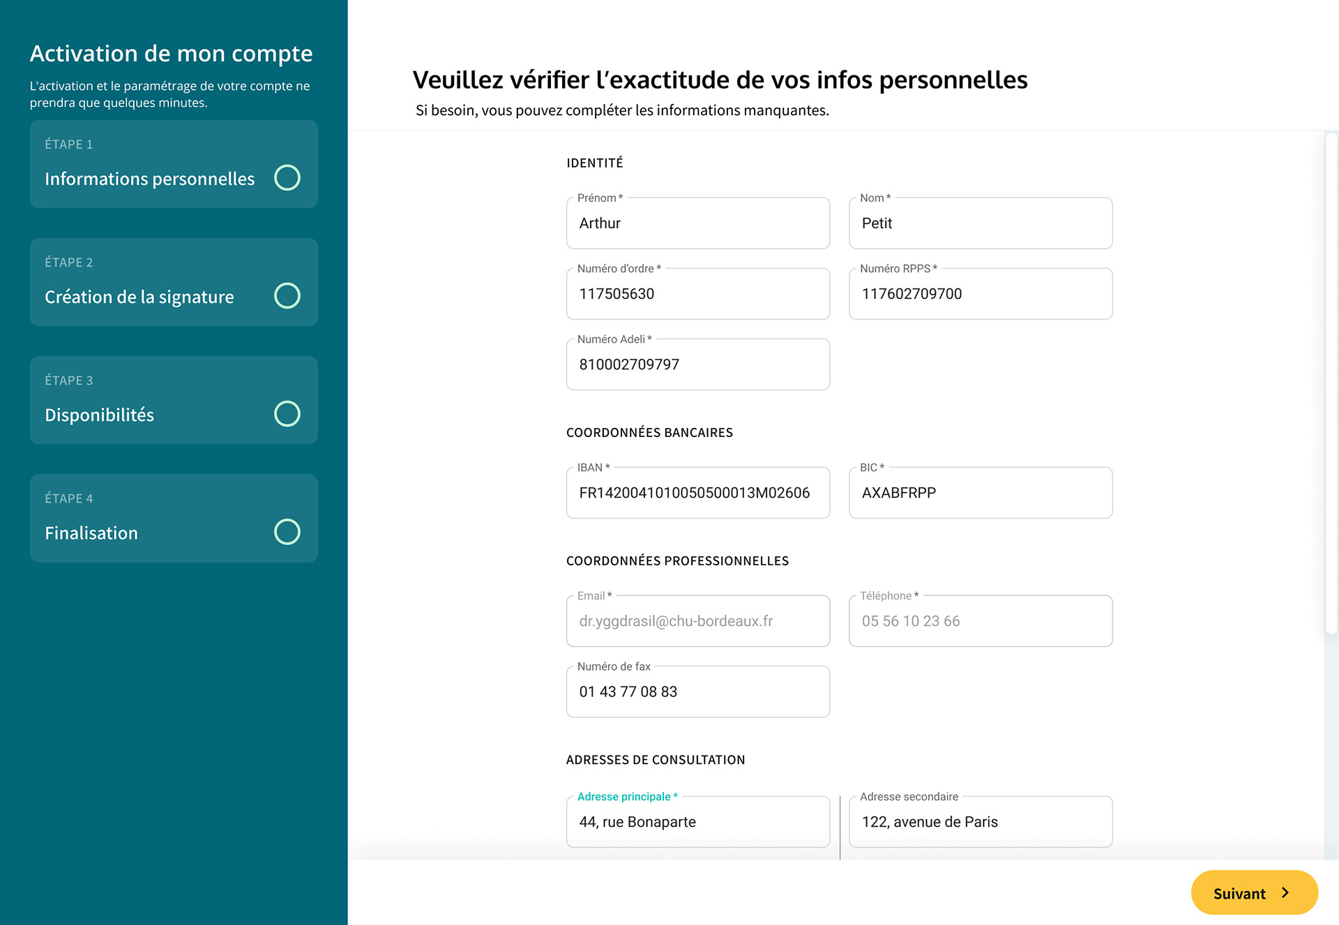Screen dimensions: 1339x925
Task: Click the Suivant button
Action: point(1254,892)
